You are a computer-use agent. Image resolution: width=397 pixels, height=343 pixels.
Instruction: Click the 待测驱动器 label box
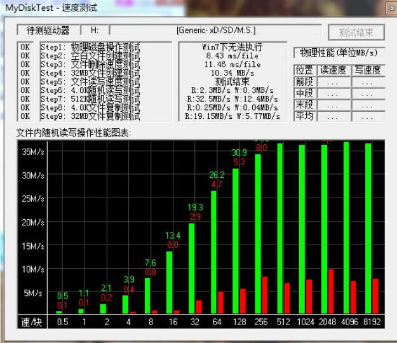(x=48, y=30)
